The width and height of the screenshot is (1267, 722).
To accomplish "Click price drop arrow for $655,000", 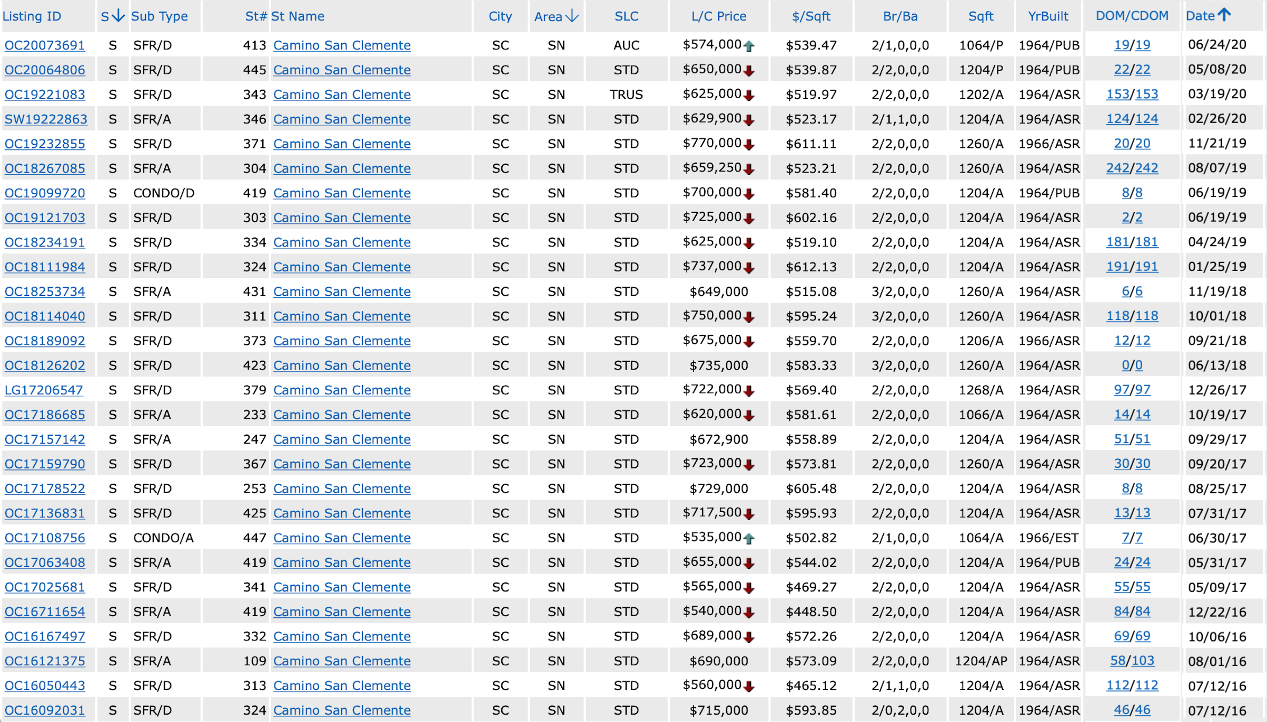I will pyautogui.click(x=748, y=563).
